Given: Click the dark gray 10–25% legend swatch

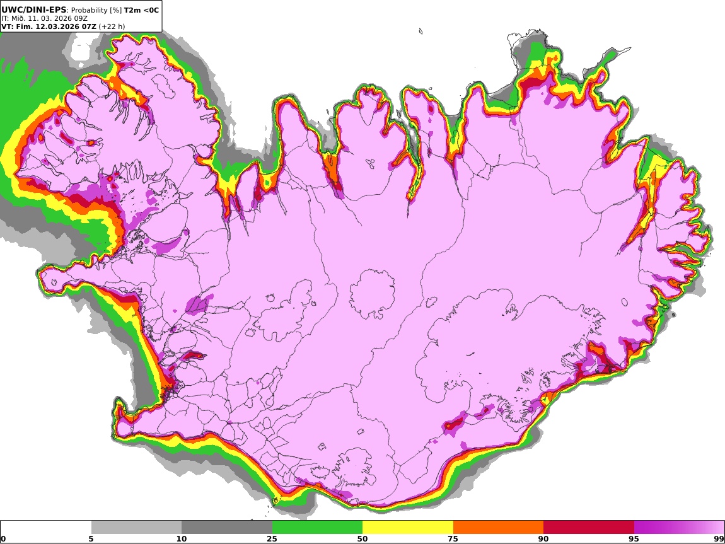Looking at the screenshot, I should click(227, 528).
